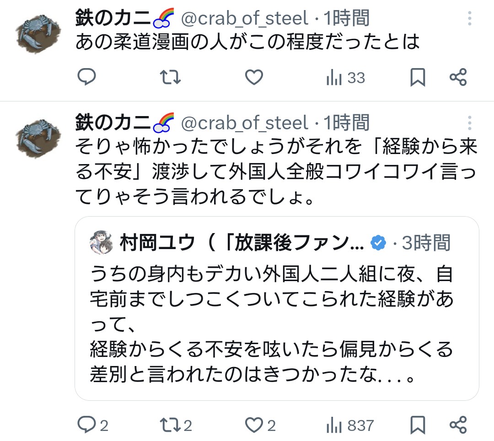Reply to the first crab_of_steel tweet
Viewport: 494px width, 441px height.
pyautogui.click(x=86, y=78)
